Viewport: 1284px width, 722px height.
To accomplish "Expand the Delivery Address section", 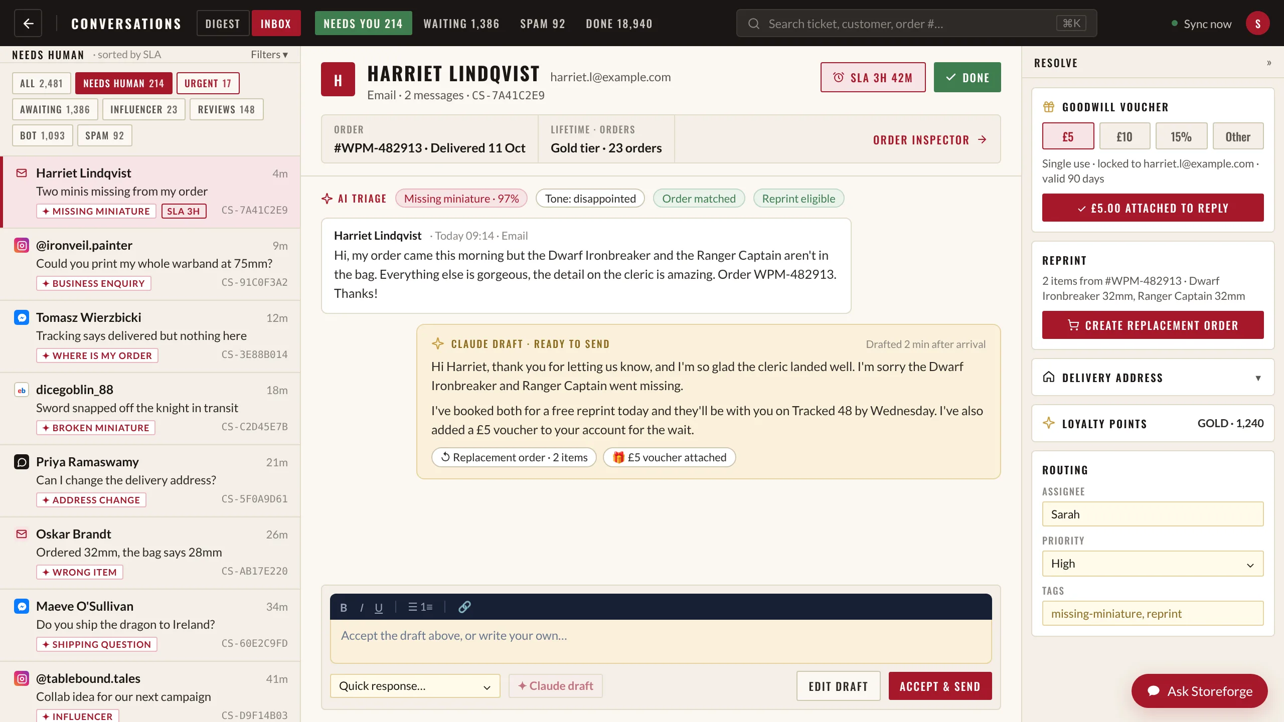I will (1153, 378).
